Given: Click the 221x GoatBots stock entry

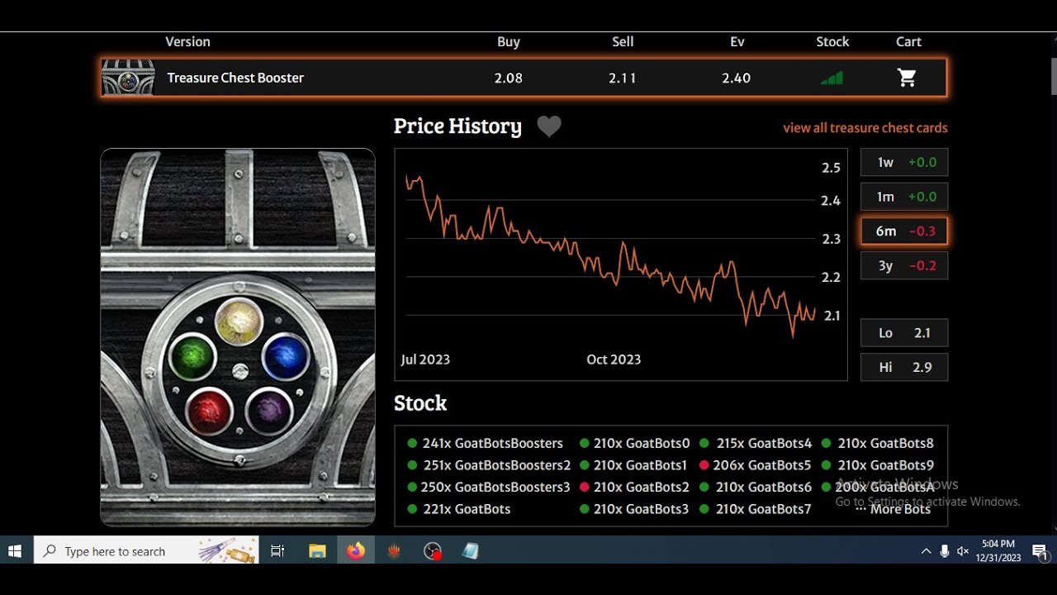Looking at the screenshot, I should (459, 509).
